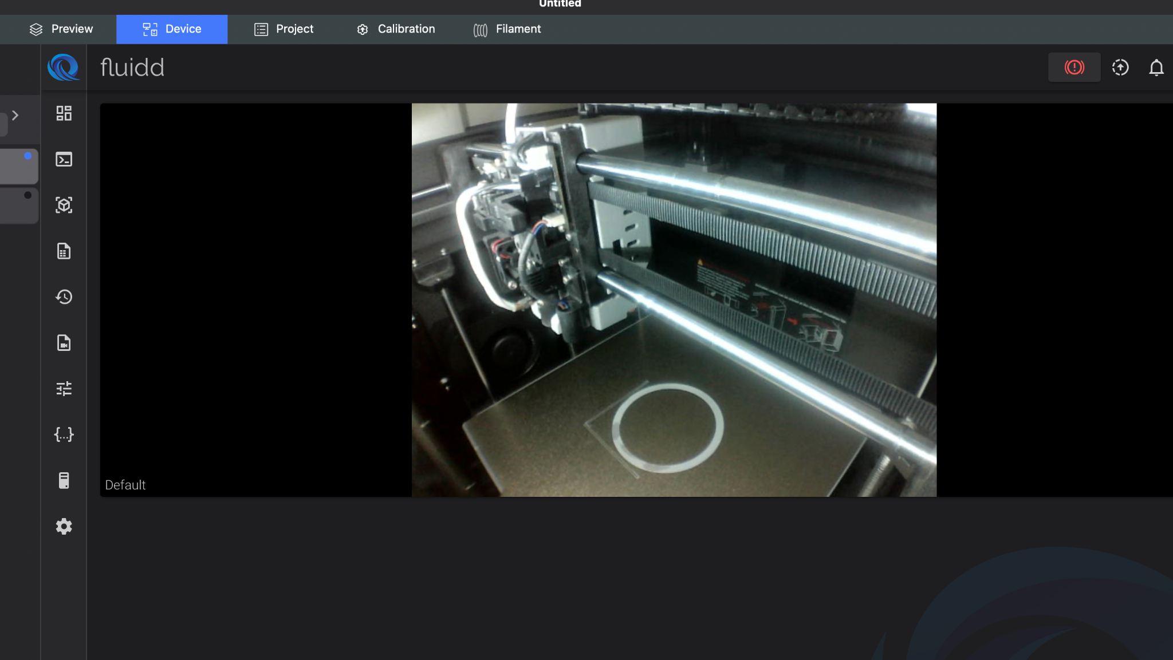1173x660 pixels.
Task: Expand the left panel chevron arrow
Action: pos(15,116)
